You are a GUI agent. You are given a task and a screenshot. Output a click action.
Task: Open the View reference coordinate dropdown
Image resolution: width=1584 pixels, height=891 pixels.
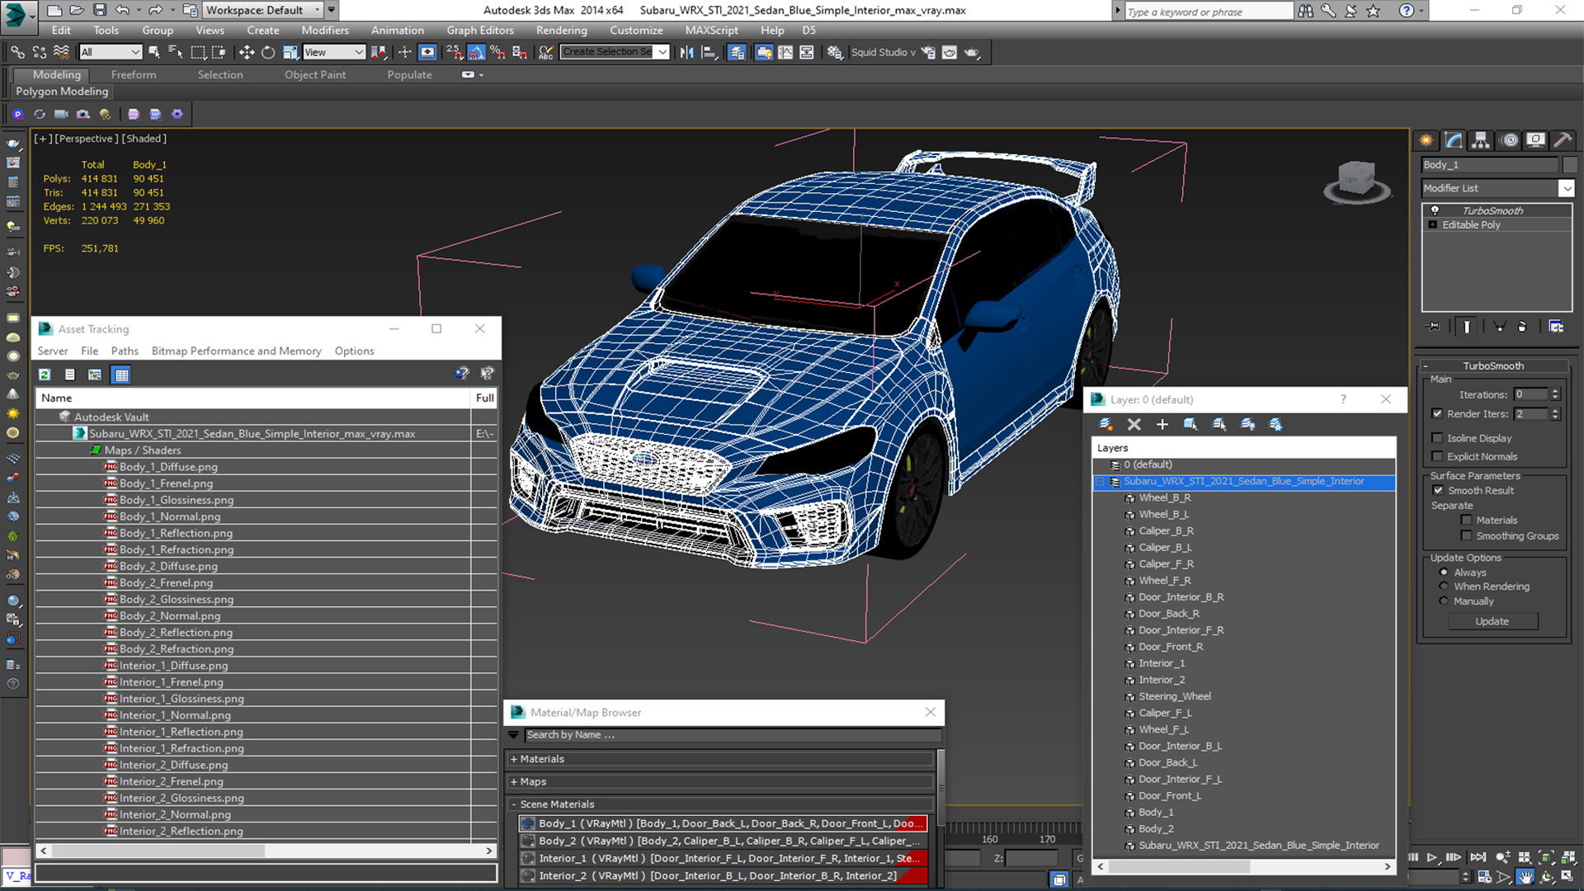(334, 52)
